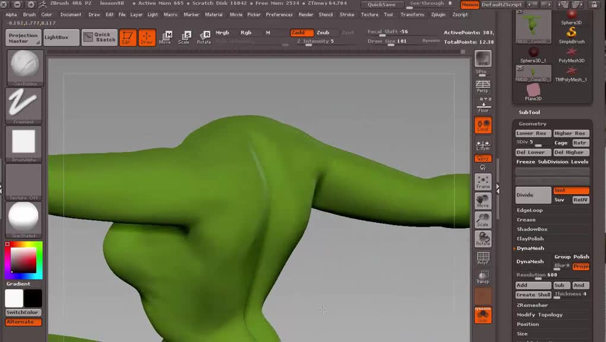Open the Zplugin menu
This screenshot has height=342, width=606.
point(438,14)
